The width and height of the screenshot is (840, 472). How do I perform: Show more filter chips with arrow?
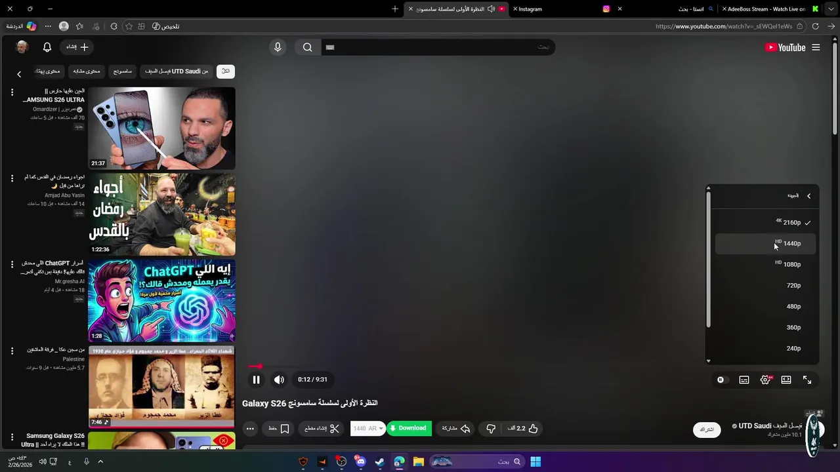pos(19,74)
